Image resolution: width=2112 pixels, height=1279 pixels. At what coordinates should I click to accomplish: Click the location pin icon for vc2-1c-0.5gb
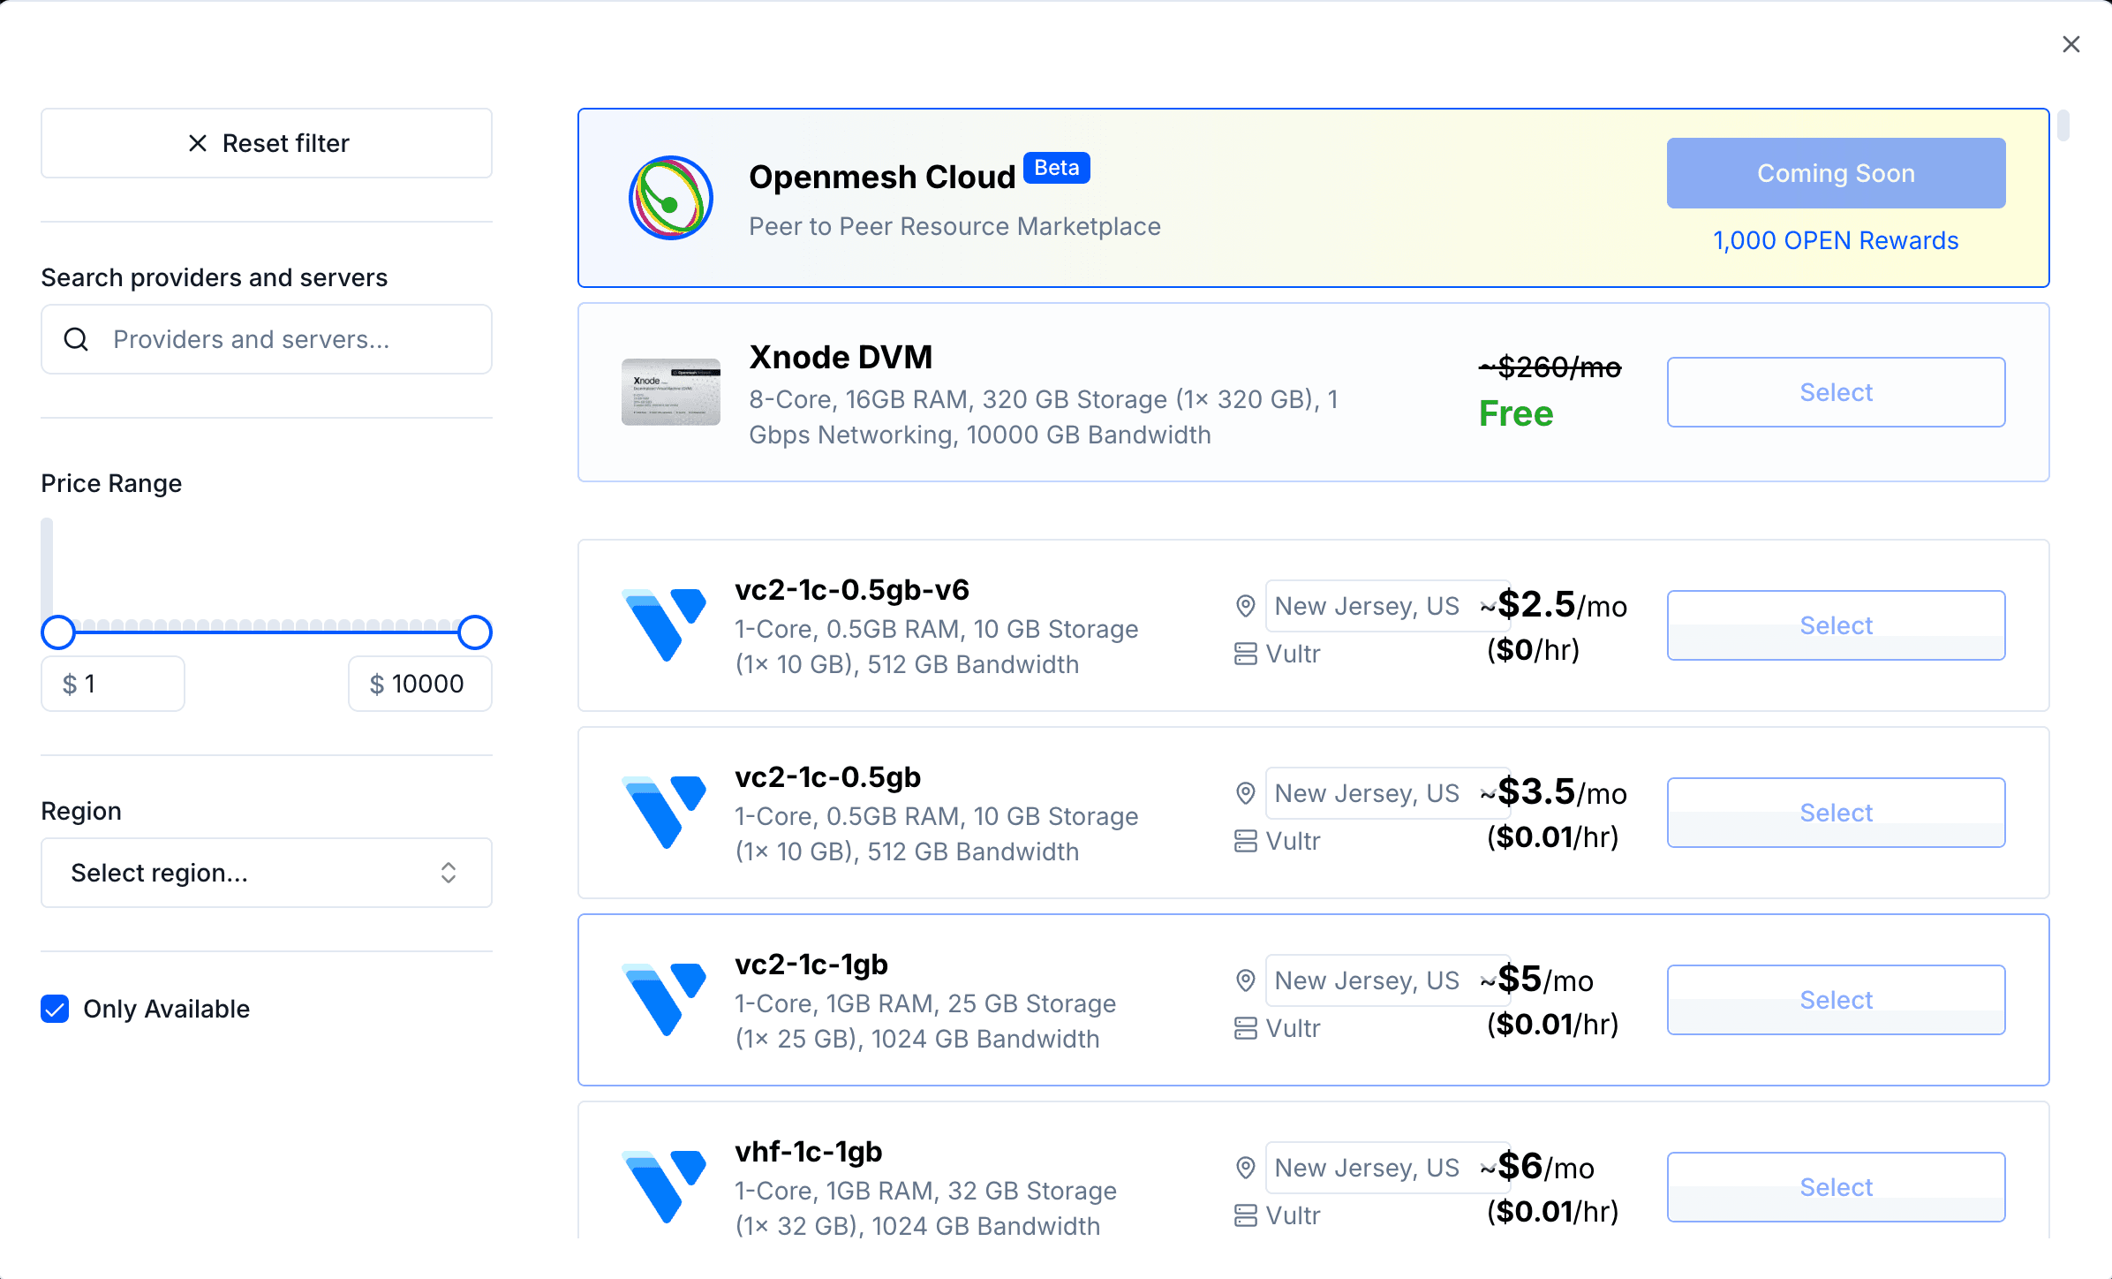(1246, 793)
